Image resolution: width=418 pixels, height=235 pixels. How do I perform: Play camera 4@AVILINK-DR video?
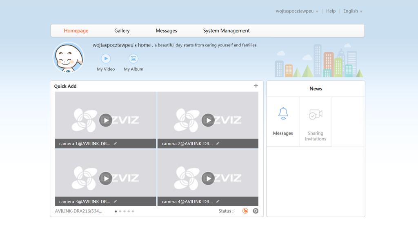(208, 178)
